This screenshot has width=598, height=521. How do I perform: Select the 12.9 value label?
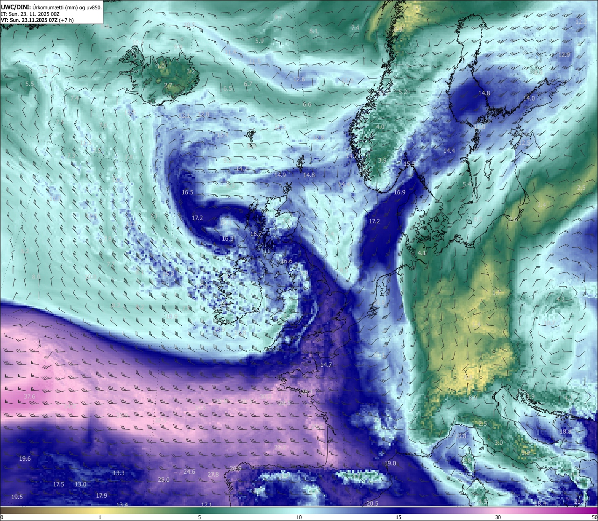point(564,55)
